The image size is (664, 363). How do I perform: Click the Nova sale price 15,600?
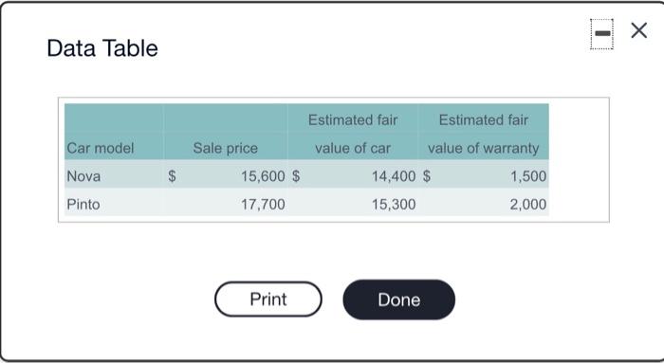[263, 176]
